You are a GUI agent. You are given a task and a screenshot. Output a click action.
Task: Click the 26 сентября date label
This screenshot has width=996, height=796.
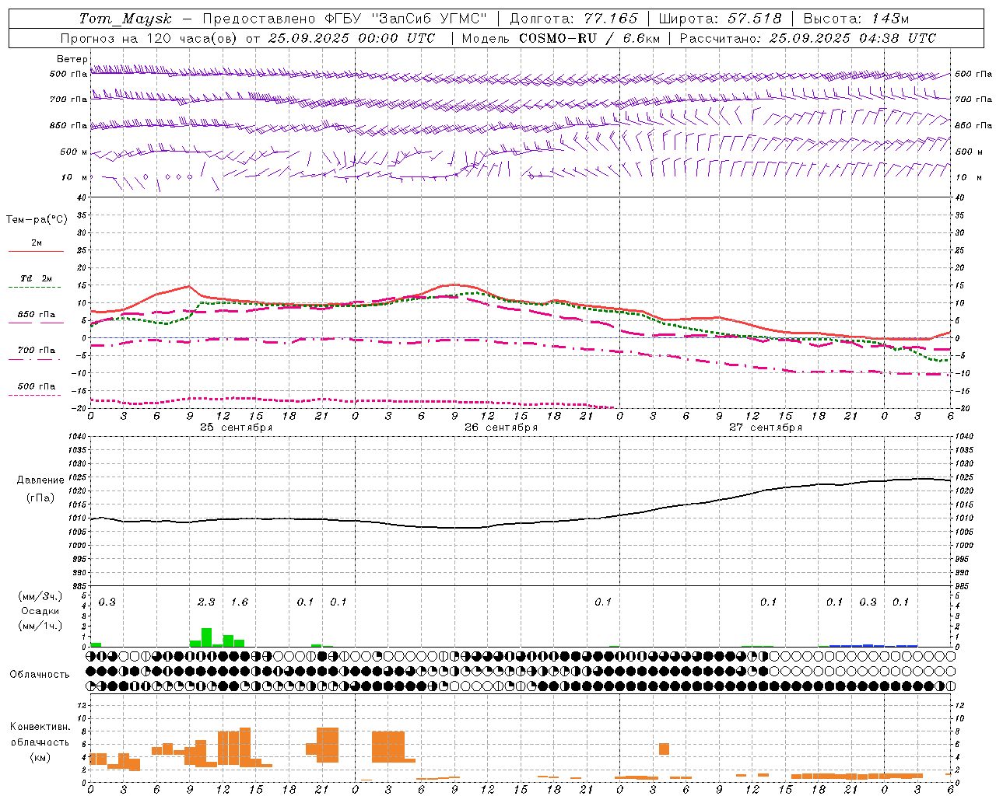pos(501,428)
